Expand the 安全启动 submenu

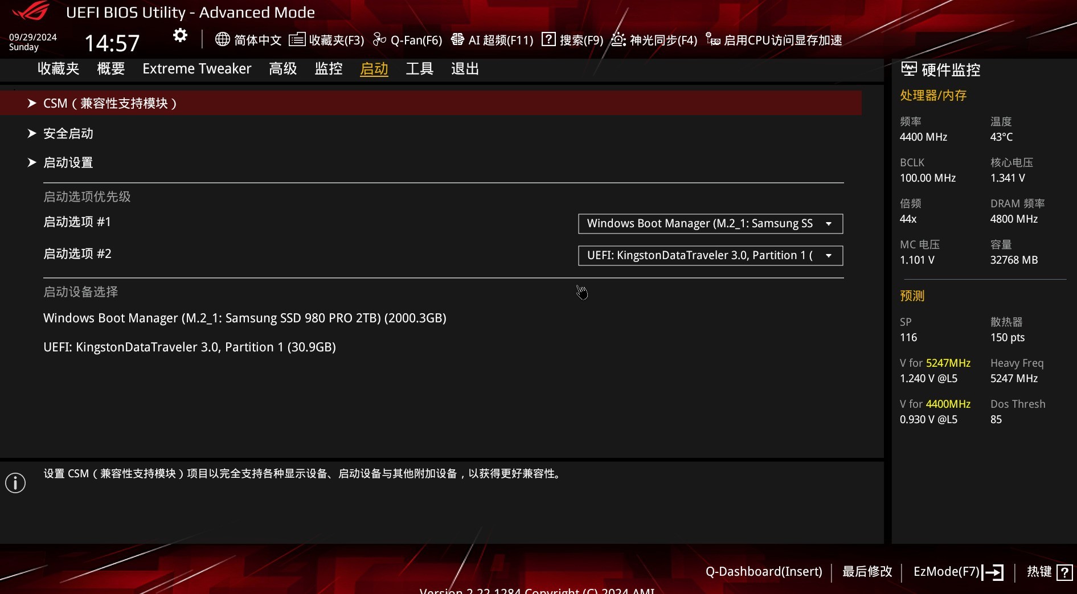(x=68, y=133)
